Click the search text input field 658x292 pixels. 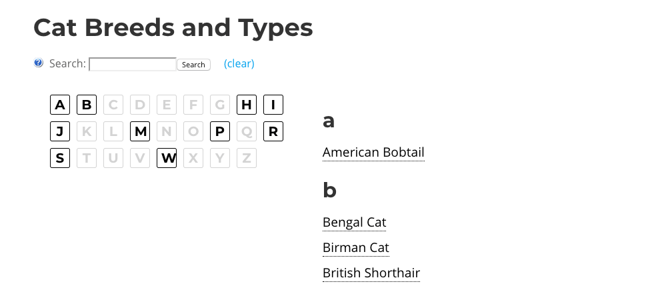point(132,64)
